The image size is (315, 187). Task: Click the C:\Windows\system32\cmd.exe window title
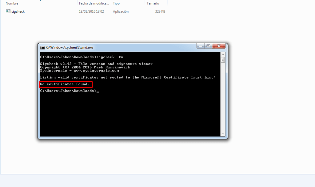[70, 48]
